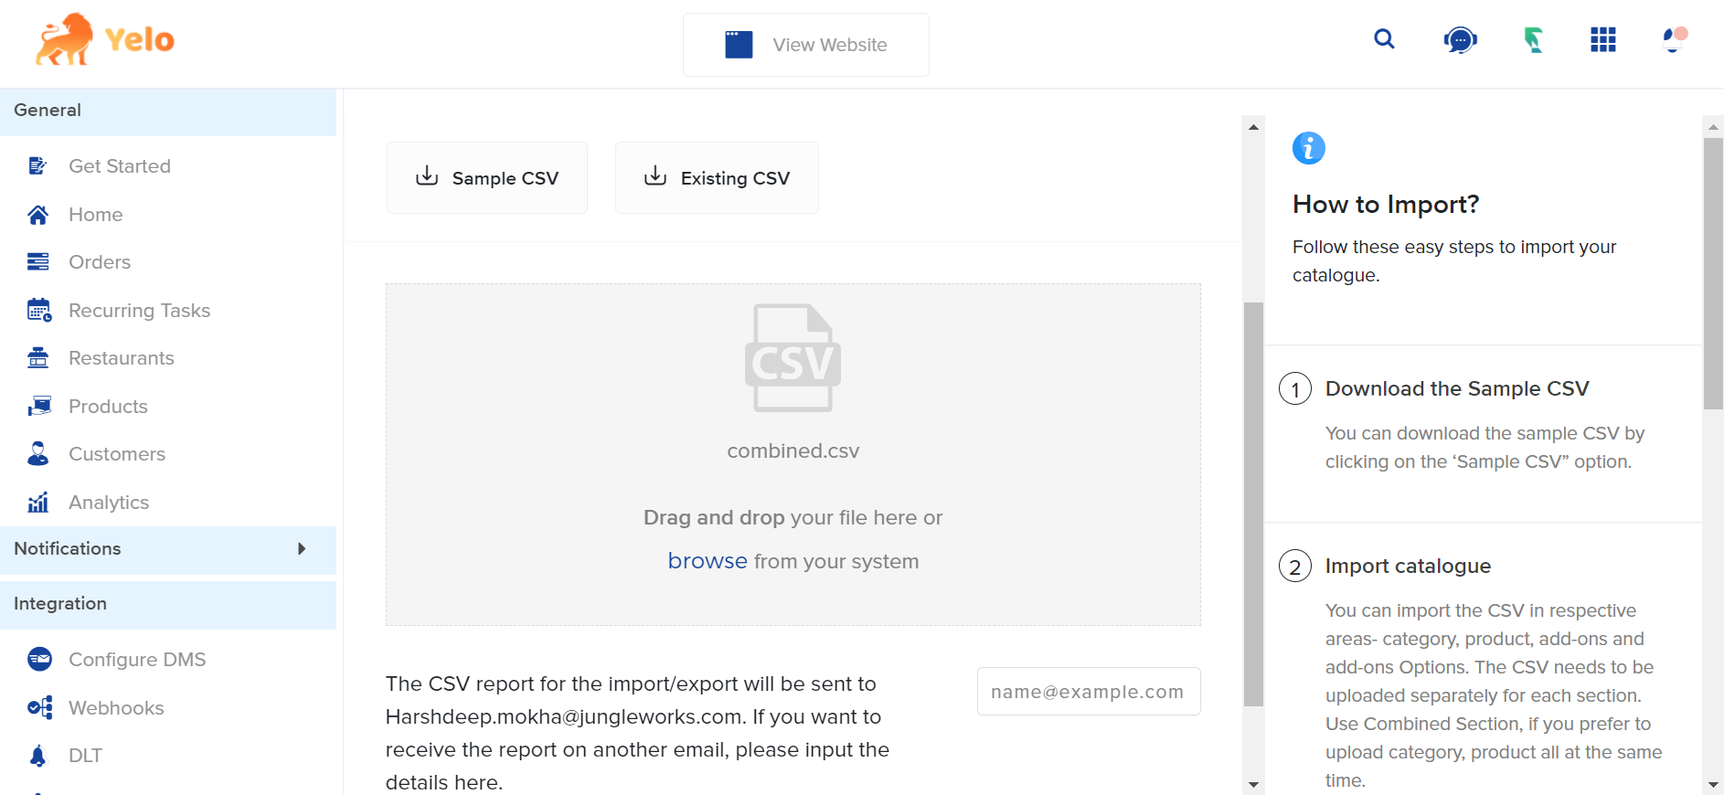Viewport: 1724px width, 795px height.
Task: Open the Analytics sidebar item
Action: [x=109, y=503]
